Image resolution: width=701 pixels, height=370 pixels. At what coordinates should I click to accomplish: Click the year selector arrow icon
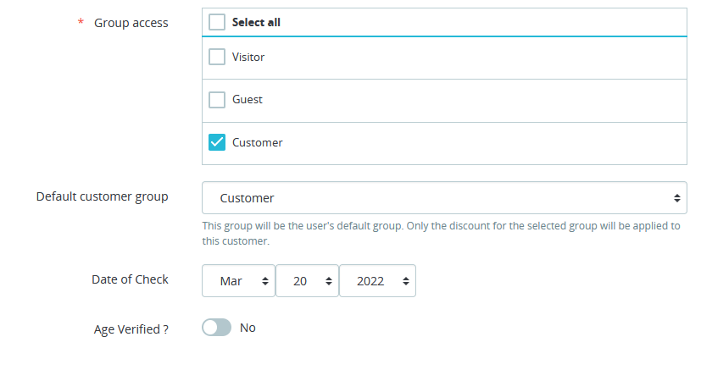[405, 282]
